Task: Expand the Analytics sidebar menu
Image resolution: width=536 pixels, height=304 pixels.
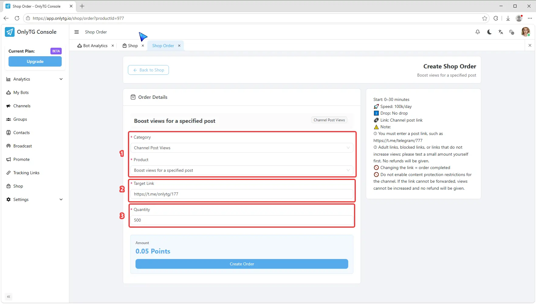Action: tap(35, 79)
